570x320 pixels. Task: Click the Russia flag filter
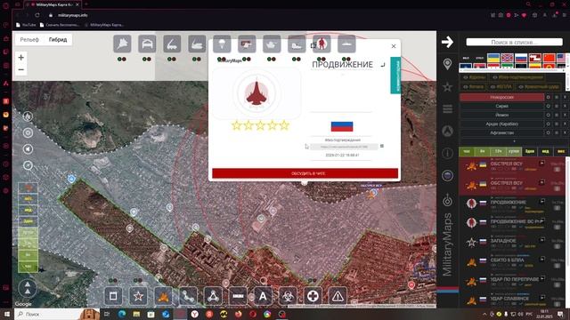(x=521, y=57)
